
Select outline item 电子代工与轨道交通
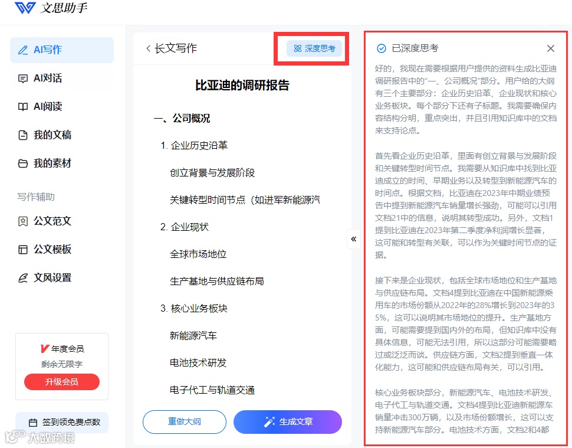tap(212, 390)
